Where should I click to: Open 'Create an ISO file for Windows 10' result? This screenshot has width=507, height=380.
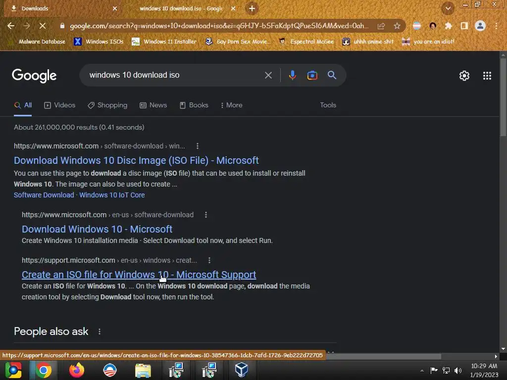click(139, 275)
